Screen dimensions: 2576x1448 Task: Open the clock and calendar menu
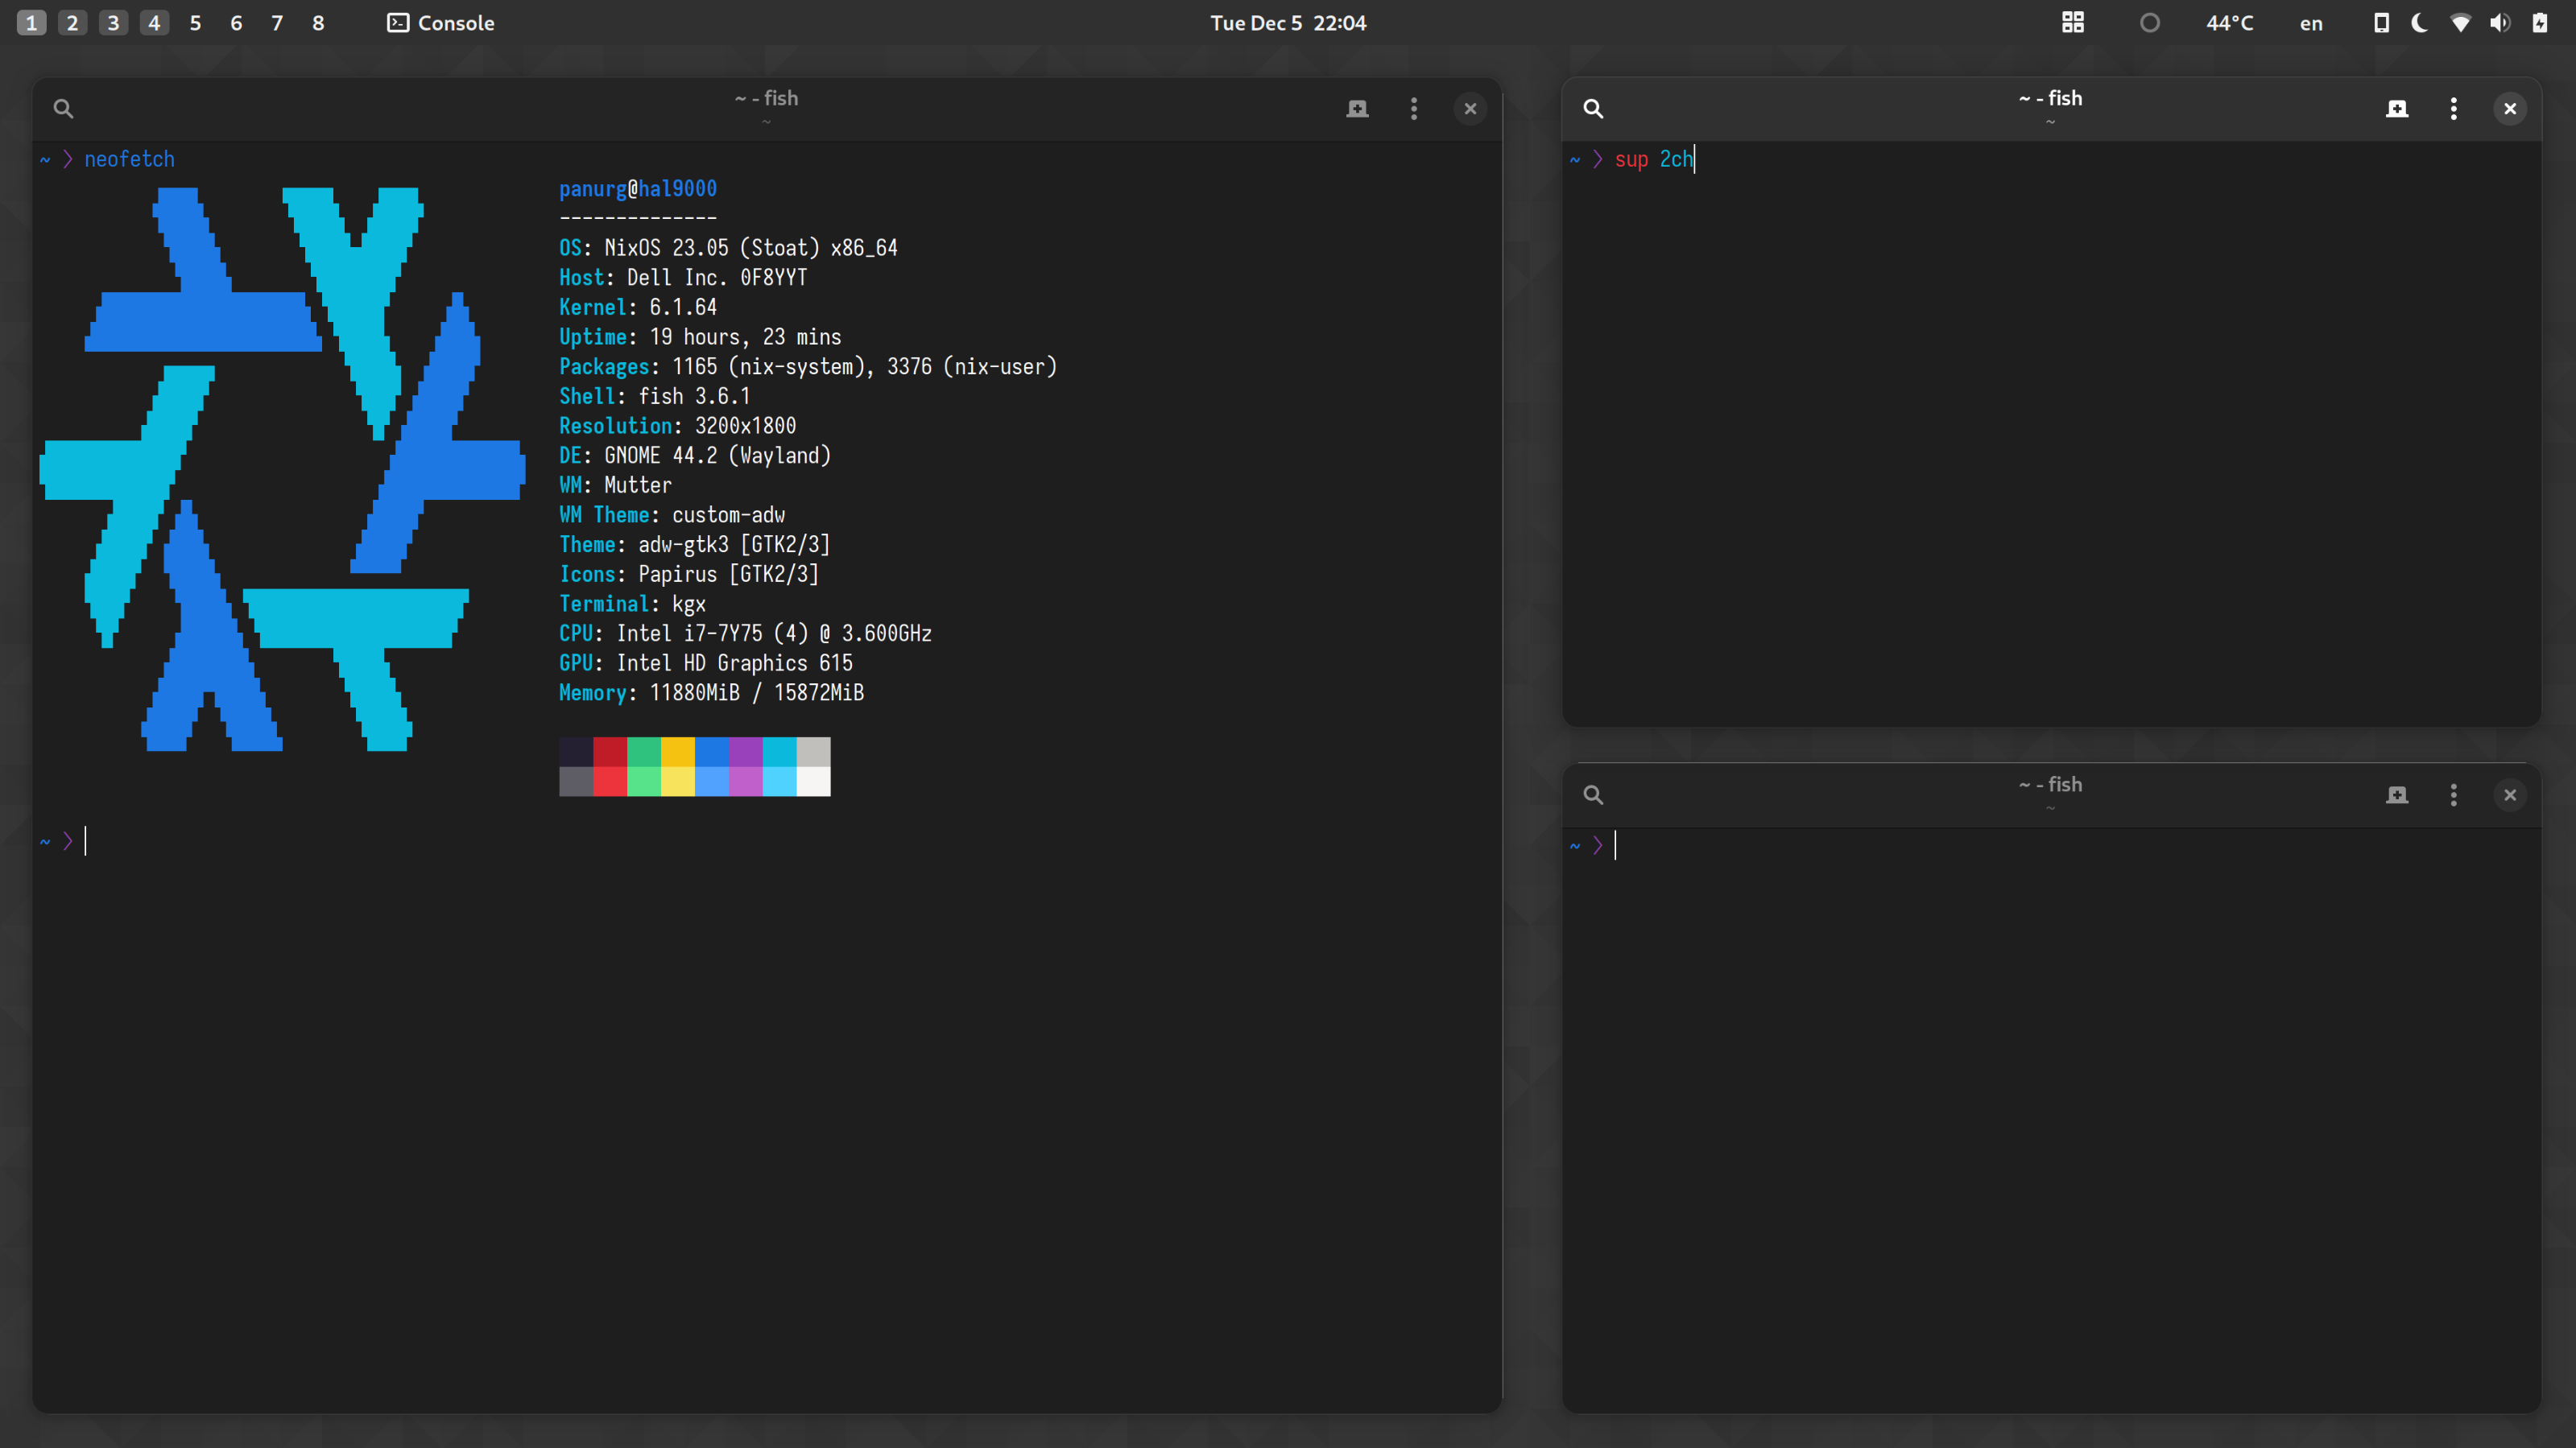[x=1287, y=23]
